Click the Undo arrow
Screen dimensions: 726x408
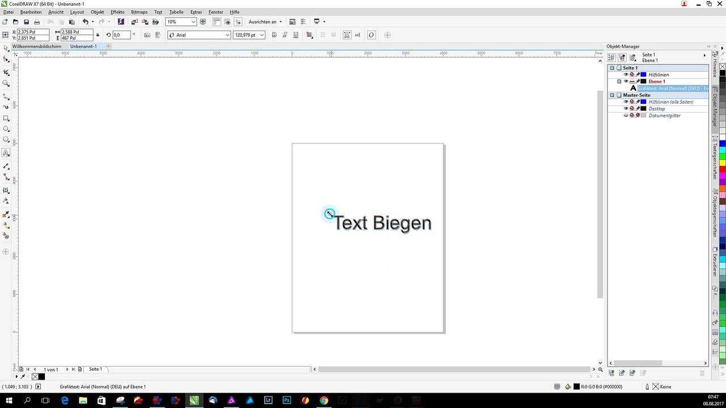click(x=85, y=22)
